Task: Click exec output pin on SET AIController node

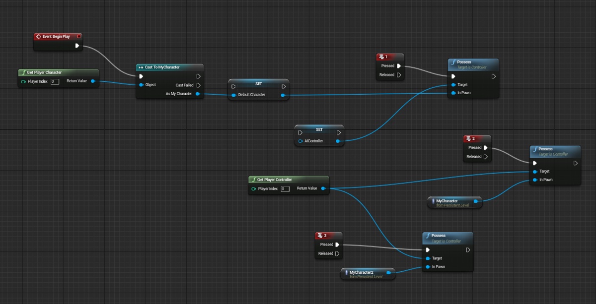Action: (x=338, y=132)
